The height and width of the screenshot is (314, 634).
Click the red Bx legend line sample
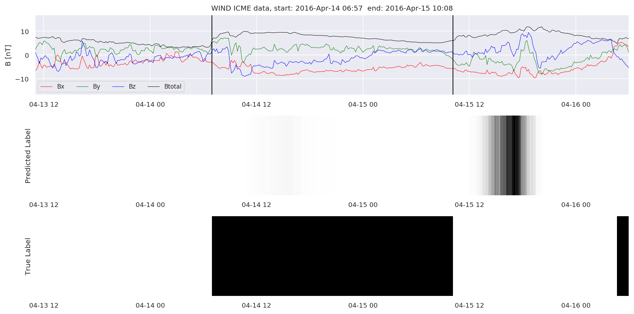47,86
